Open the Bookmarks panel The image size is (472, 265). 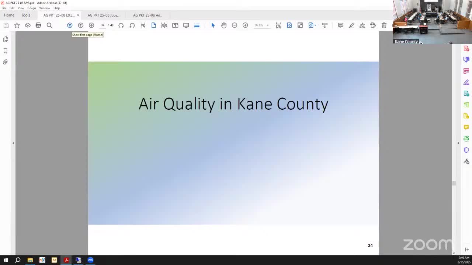click(x=5, y=51)
